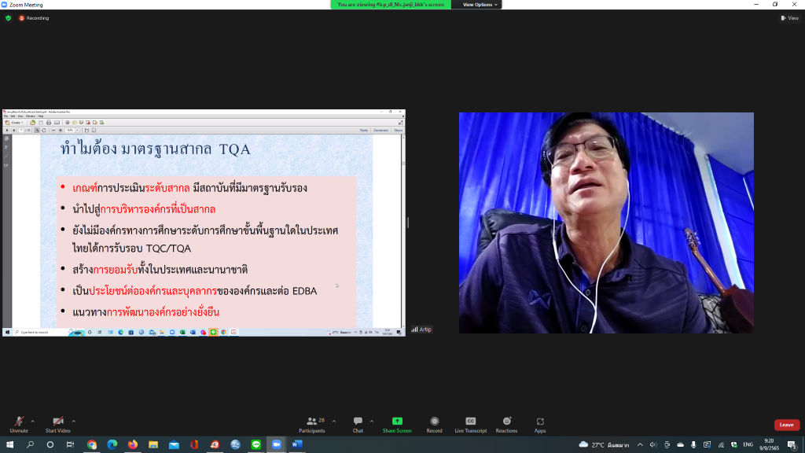Click the green Share Screen button
The height and width of the screenshot is (453, 805).
[x=397, y=425]
